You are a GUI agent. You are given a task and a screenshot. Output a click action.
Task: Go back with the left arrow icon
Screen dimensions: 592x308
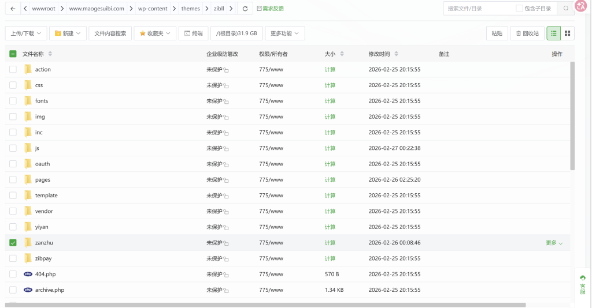[13, 9]
